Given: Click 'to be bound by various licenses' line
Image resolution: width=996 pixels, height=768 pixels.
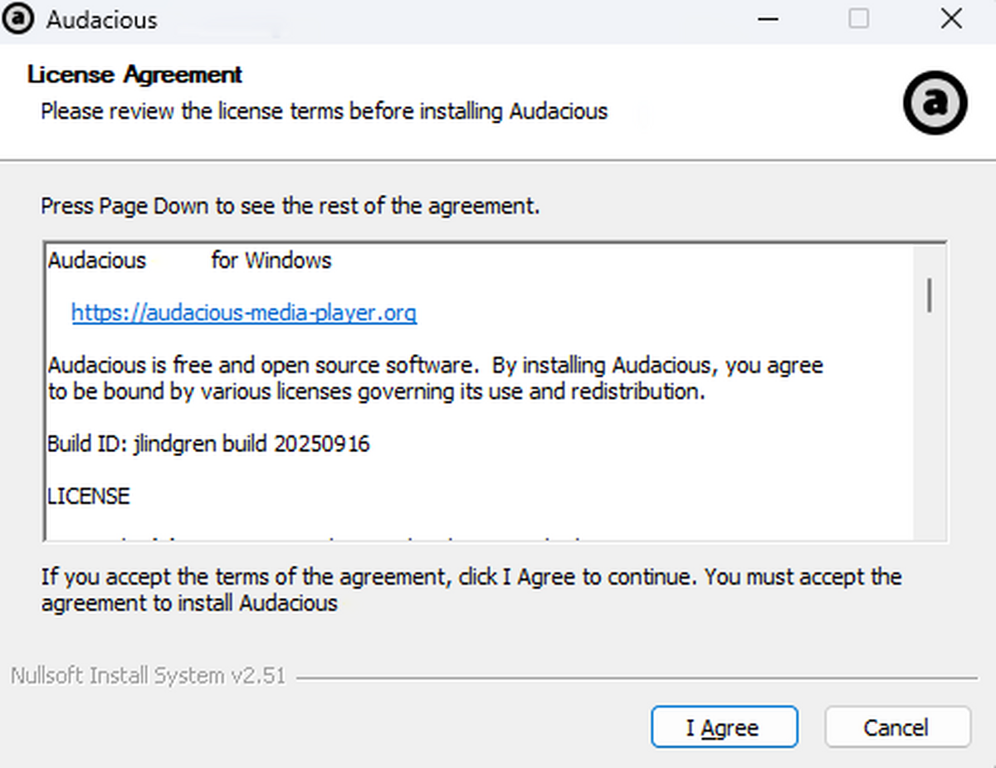Looking at the screenshot, I should (376, 391).
